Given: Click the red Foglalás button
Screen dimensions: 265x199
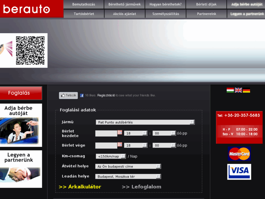Looking at the screenshot, I should (21, 93).
